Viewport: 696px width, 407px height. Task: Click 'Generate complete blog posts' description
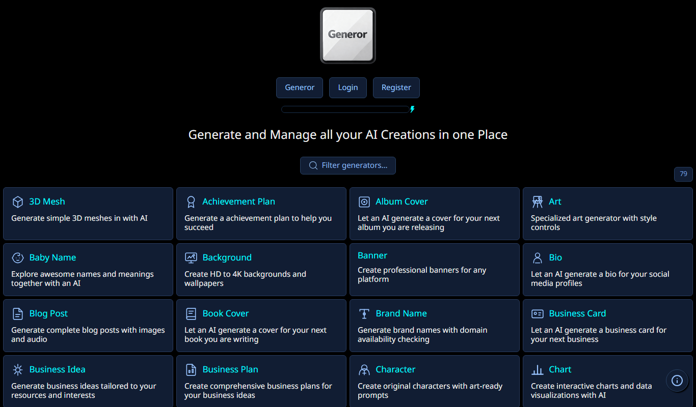[x=88, y=335]
